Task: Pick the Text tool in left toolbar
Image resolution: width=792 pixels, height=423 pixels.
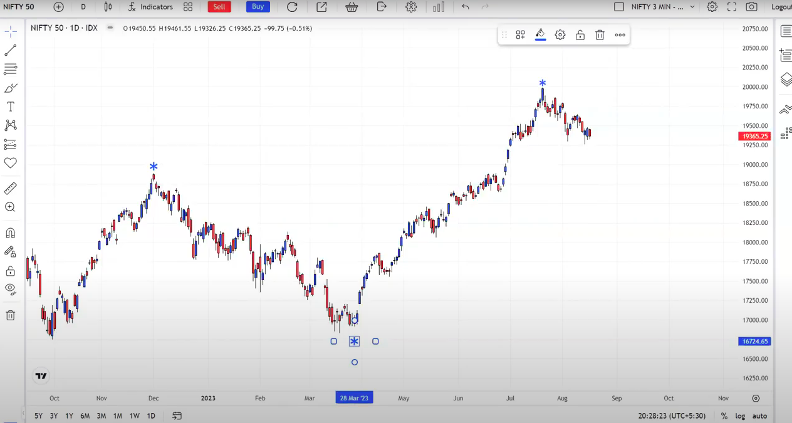Action: point(11,107)
